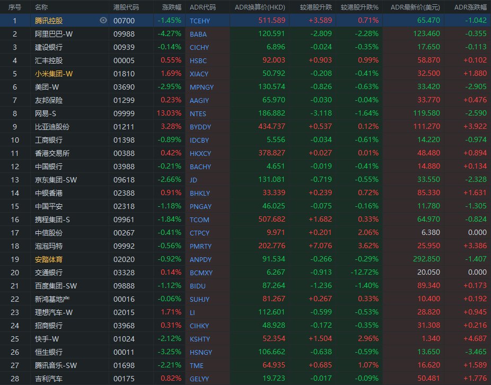The width and height of the screenshot is (491, 385).
Task: Click the TCEHY ADR code
Action: pyautogui.click(x=200, y=21)
